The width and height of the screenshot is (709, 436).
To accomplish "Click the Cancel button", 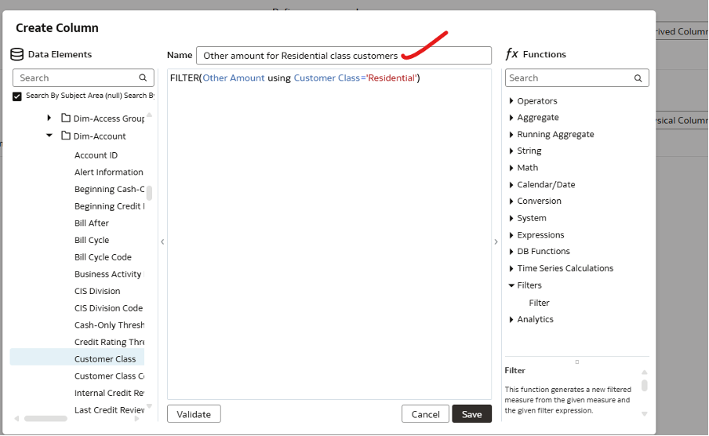I will coord(425,414).
